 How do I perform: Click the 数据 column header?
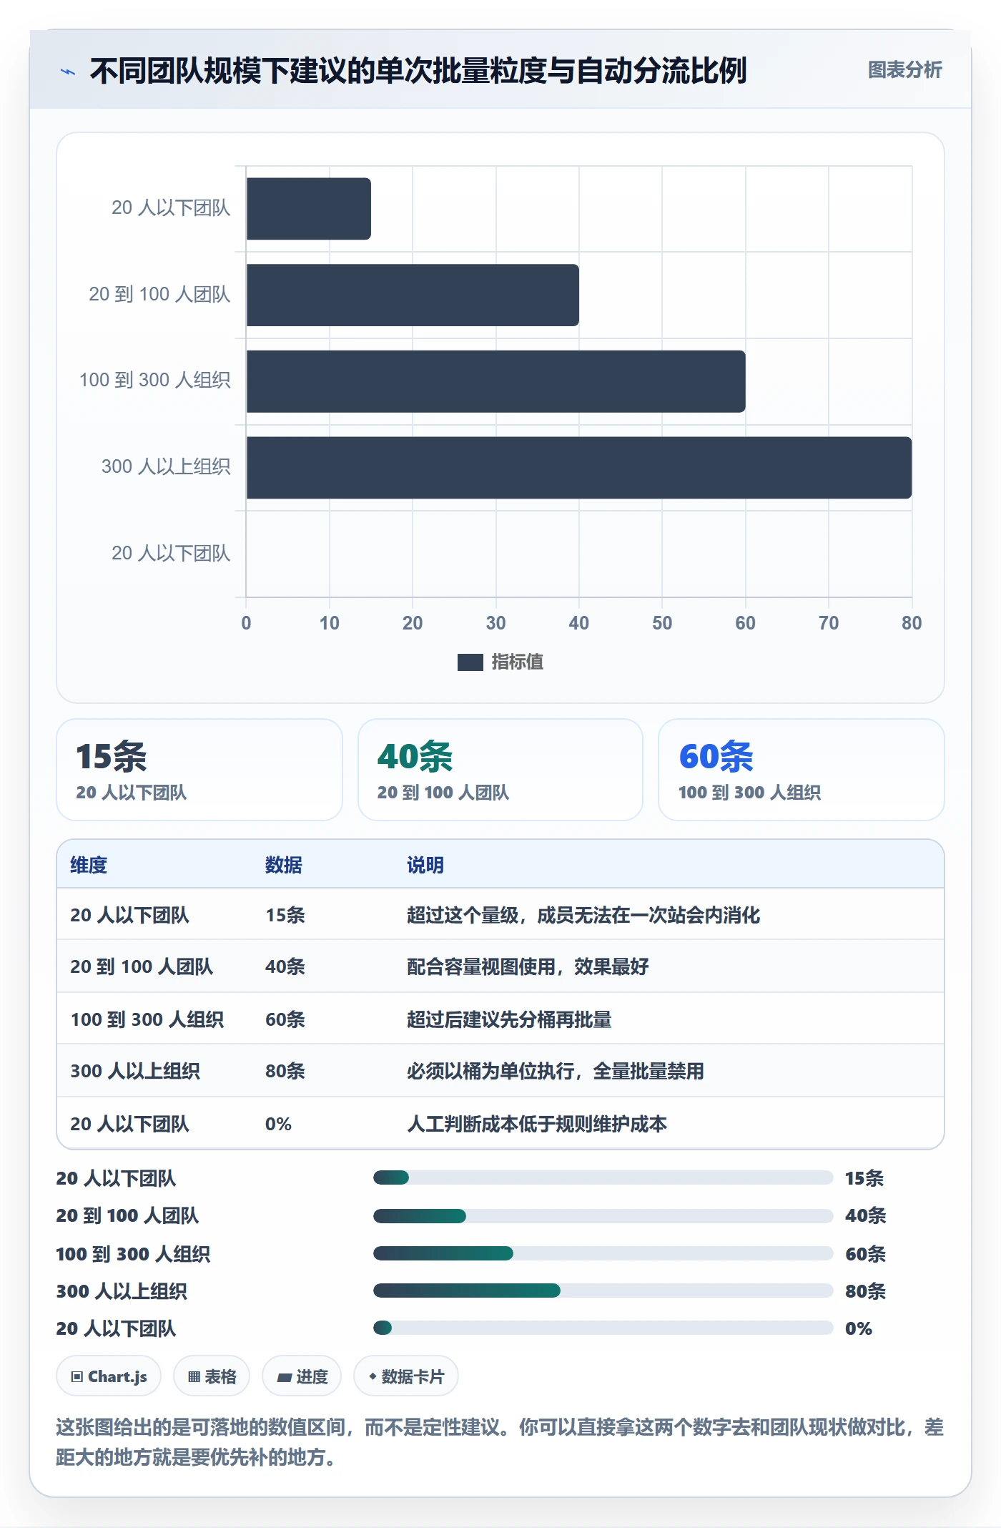coord(284,865)
